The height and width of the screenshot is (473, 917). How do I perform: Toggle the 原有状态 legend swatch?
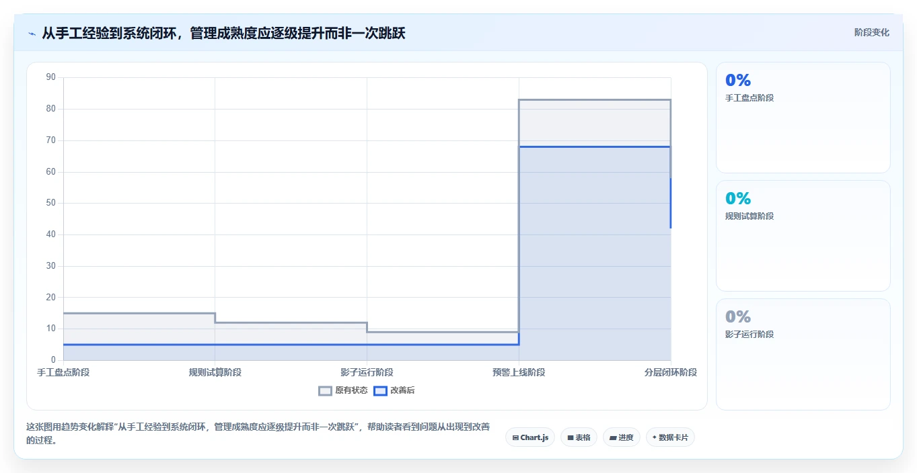click(326, 390)
